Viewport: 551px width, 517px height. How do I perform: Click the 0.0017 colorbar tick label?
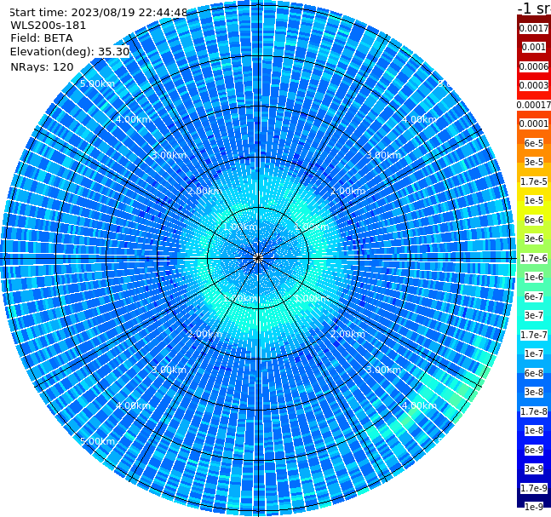click(534, 28)
